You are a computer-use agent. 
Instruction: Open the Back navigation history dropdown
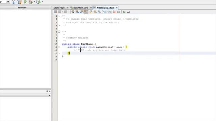(63, 12)
